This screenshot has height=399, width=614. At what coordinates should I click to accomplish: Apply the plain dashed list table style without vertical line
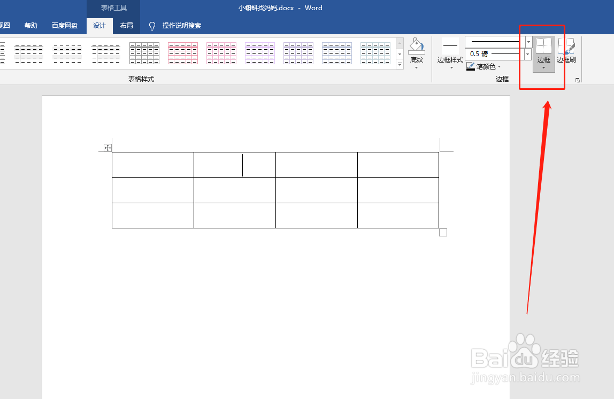click(x=67, y=53)
